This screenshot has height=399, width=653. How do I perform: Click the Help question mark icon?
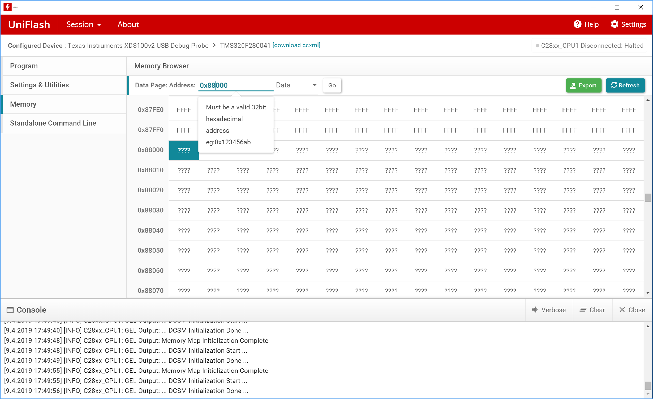tap(577, 24)
